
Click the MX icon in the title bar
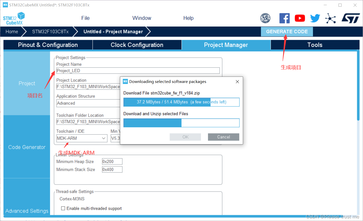[x=5, y=5]
